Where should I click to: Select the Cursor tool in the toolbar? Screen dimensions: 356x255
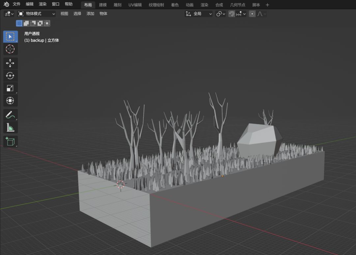pyautogui.click(x=10, y=49)
